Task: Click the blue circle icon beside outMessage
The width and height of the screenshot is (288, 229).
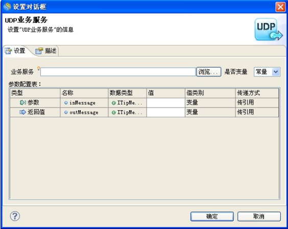Action: [66, 112]
